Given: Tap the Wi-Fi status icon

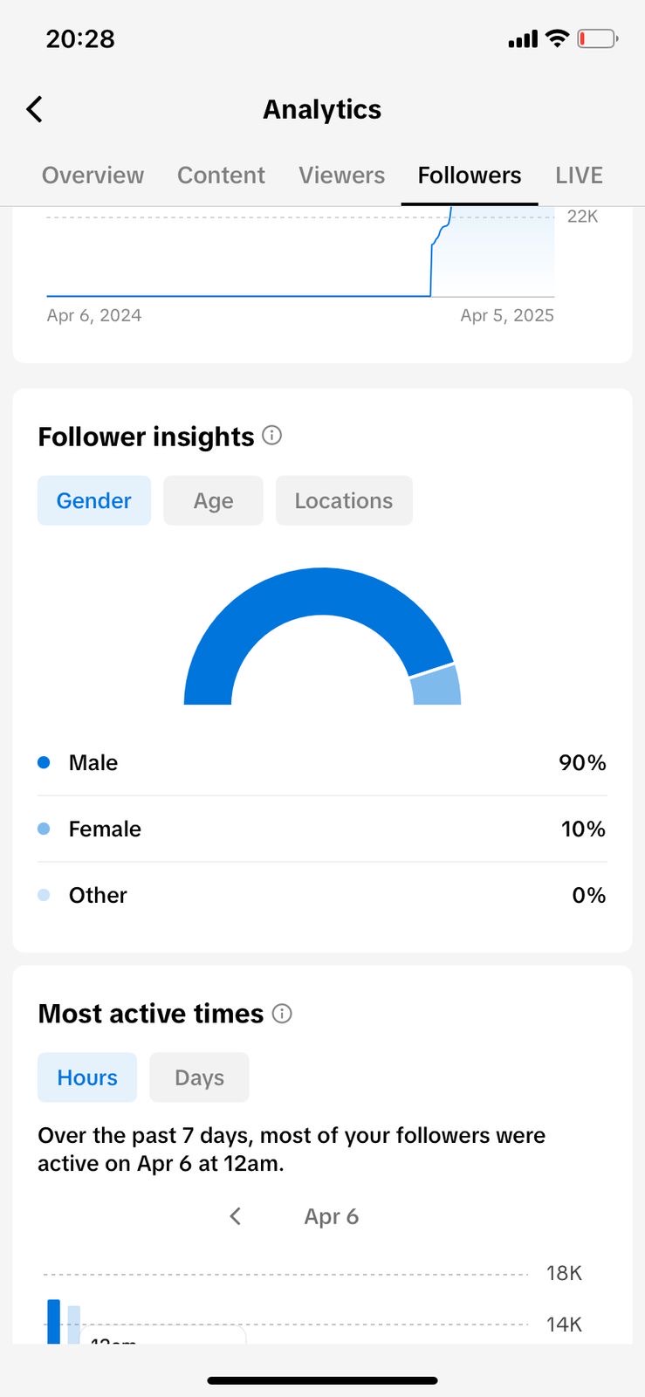Looking at the screenshot, I should click(x=557, y=38).
